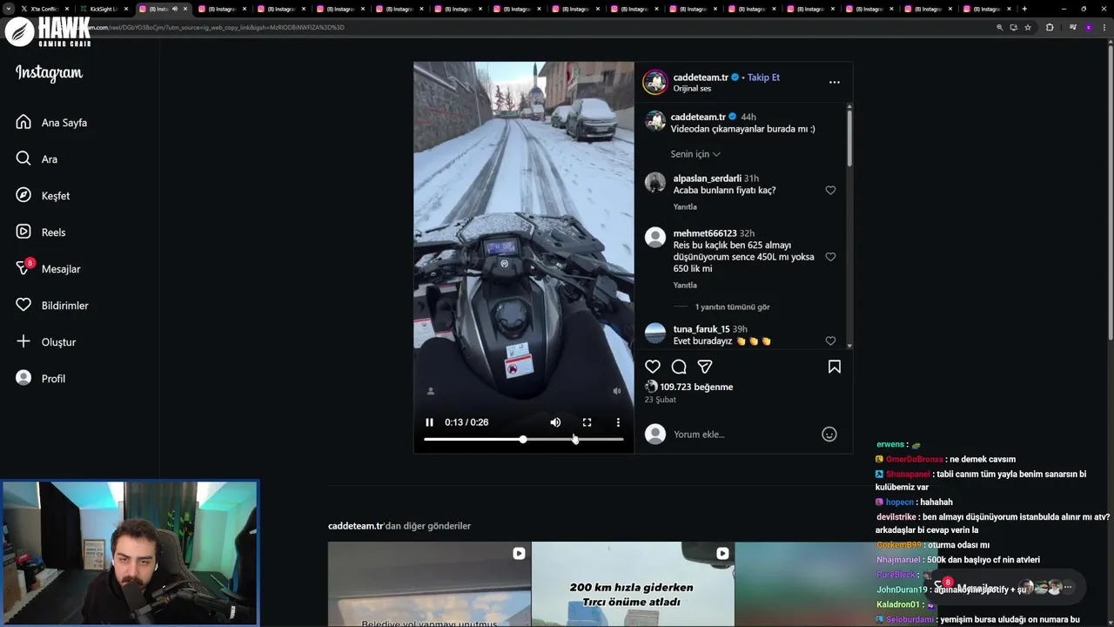This screenshot has width=1114, height=627.
Task: Open the caddeteam.tr profile from the post header
Action: click(x=701, y=78)
